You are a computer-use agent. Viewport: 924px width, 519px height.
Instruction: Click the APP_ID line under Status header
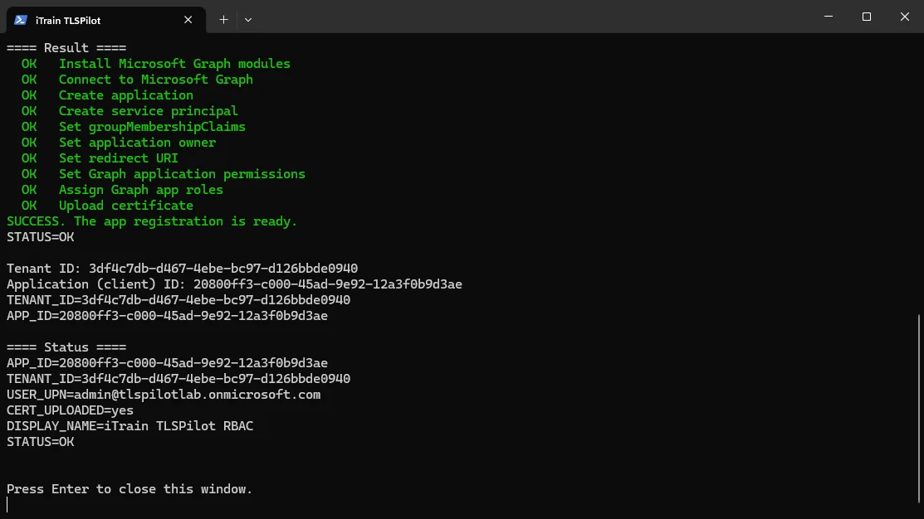pos(168,363)
